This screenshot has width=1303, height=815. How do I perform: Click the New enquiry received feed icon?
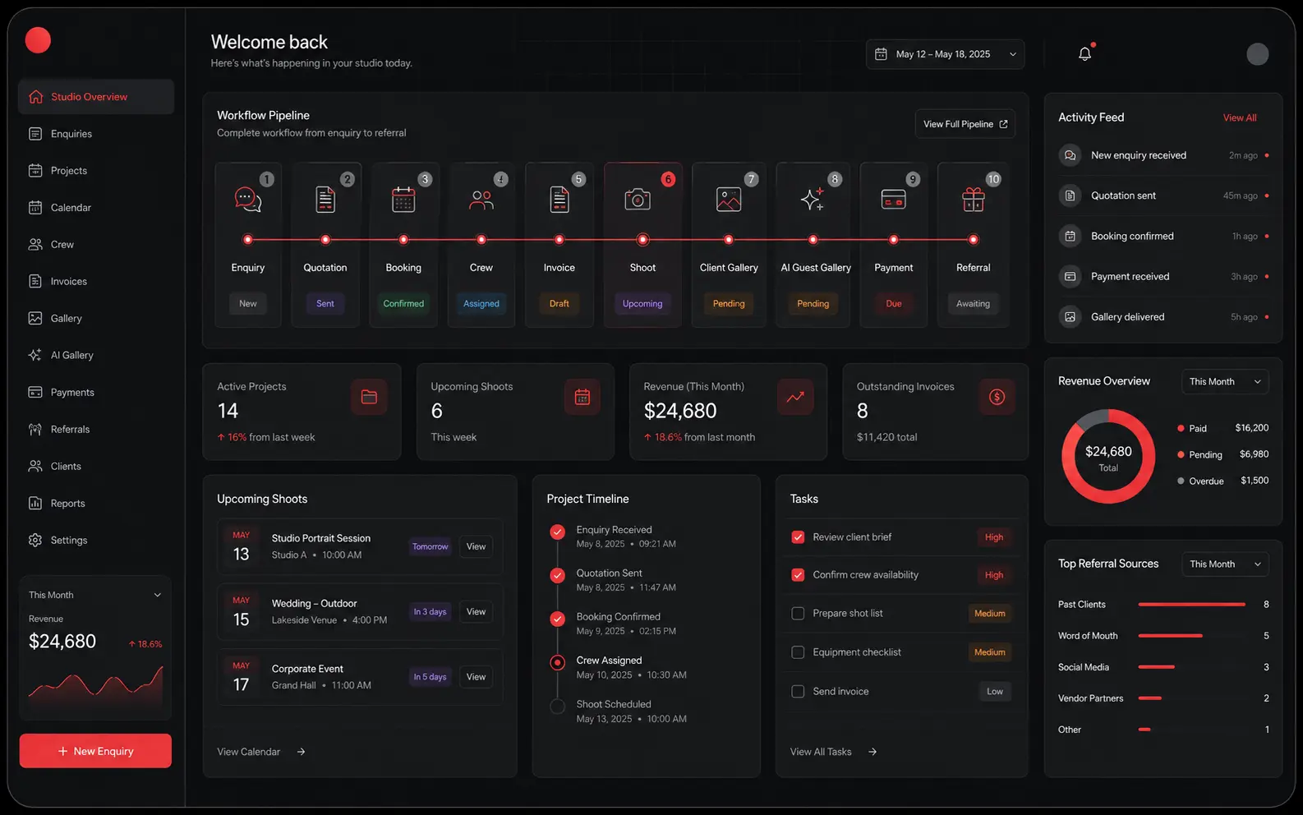point(1070,155)
